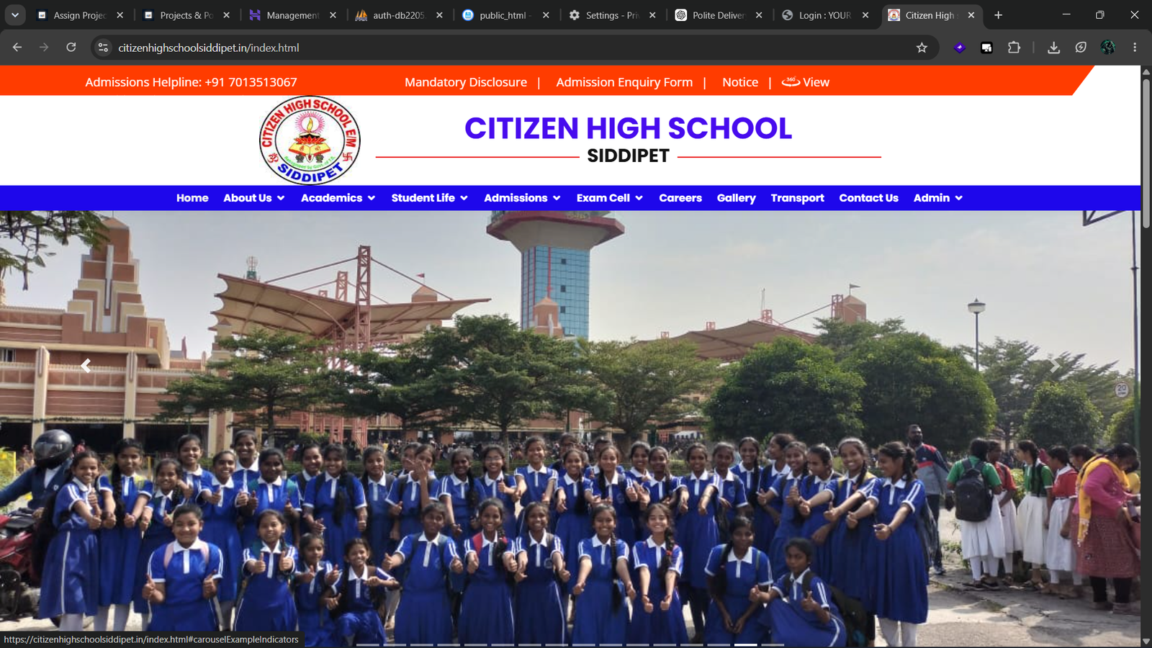Open the 360 View link
Screen dimensions: 1152x648
(x=806, y=82)
